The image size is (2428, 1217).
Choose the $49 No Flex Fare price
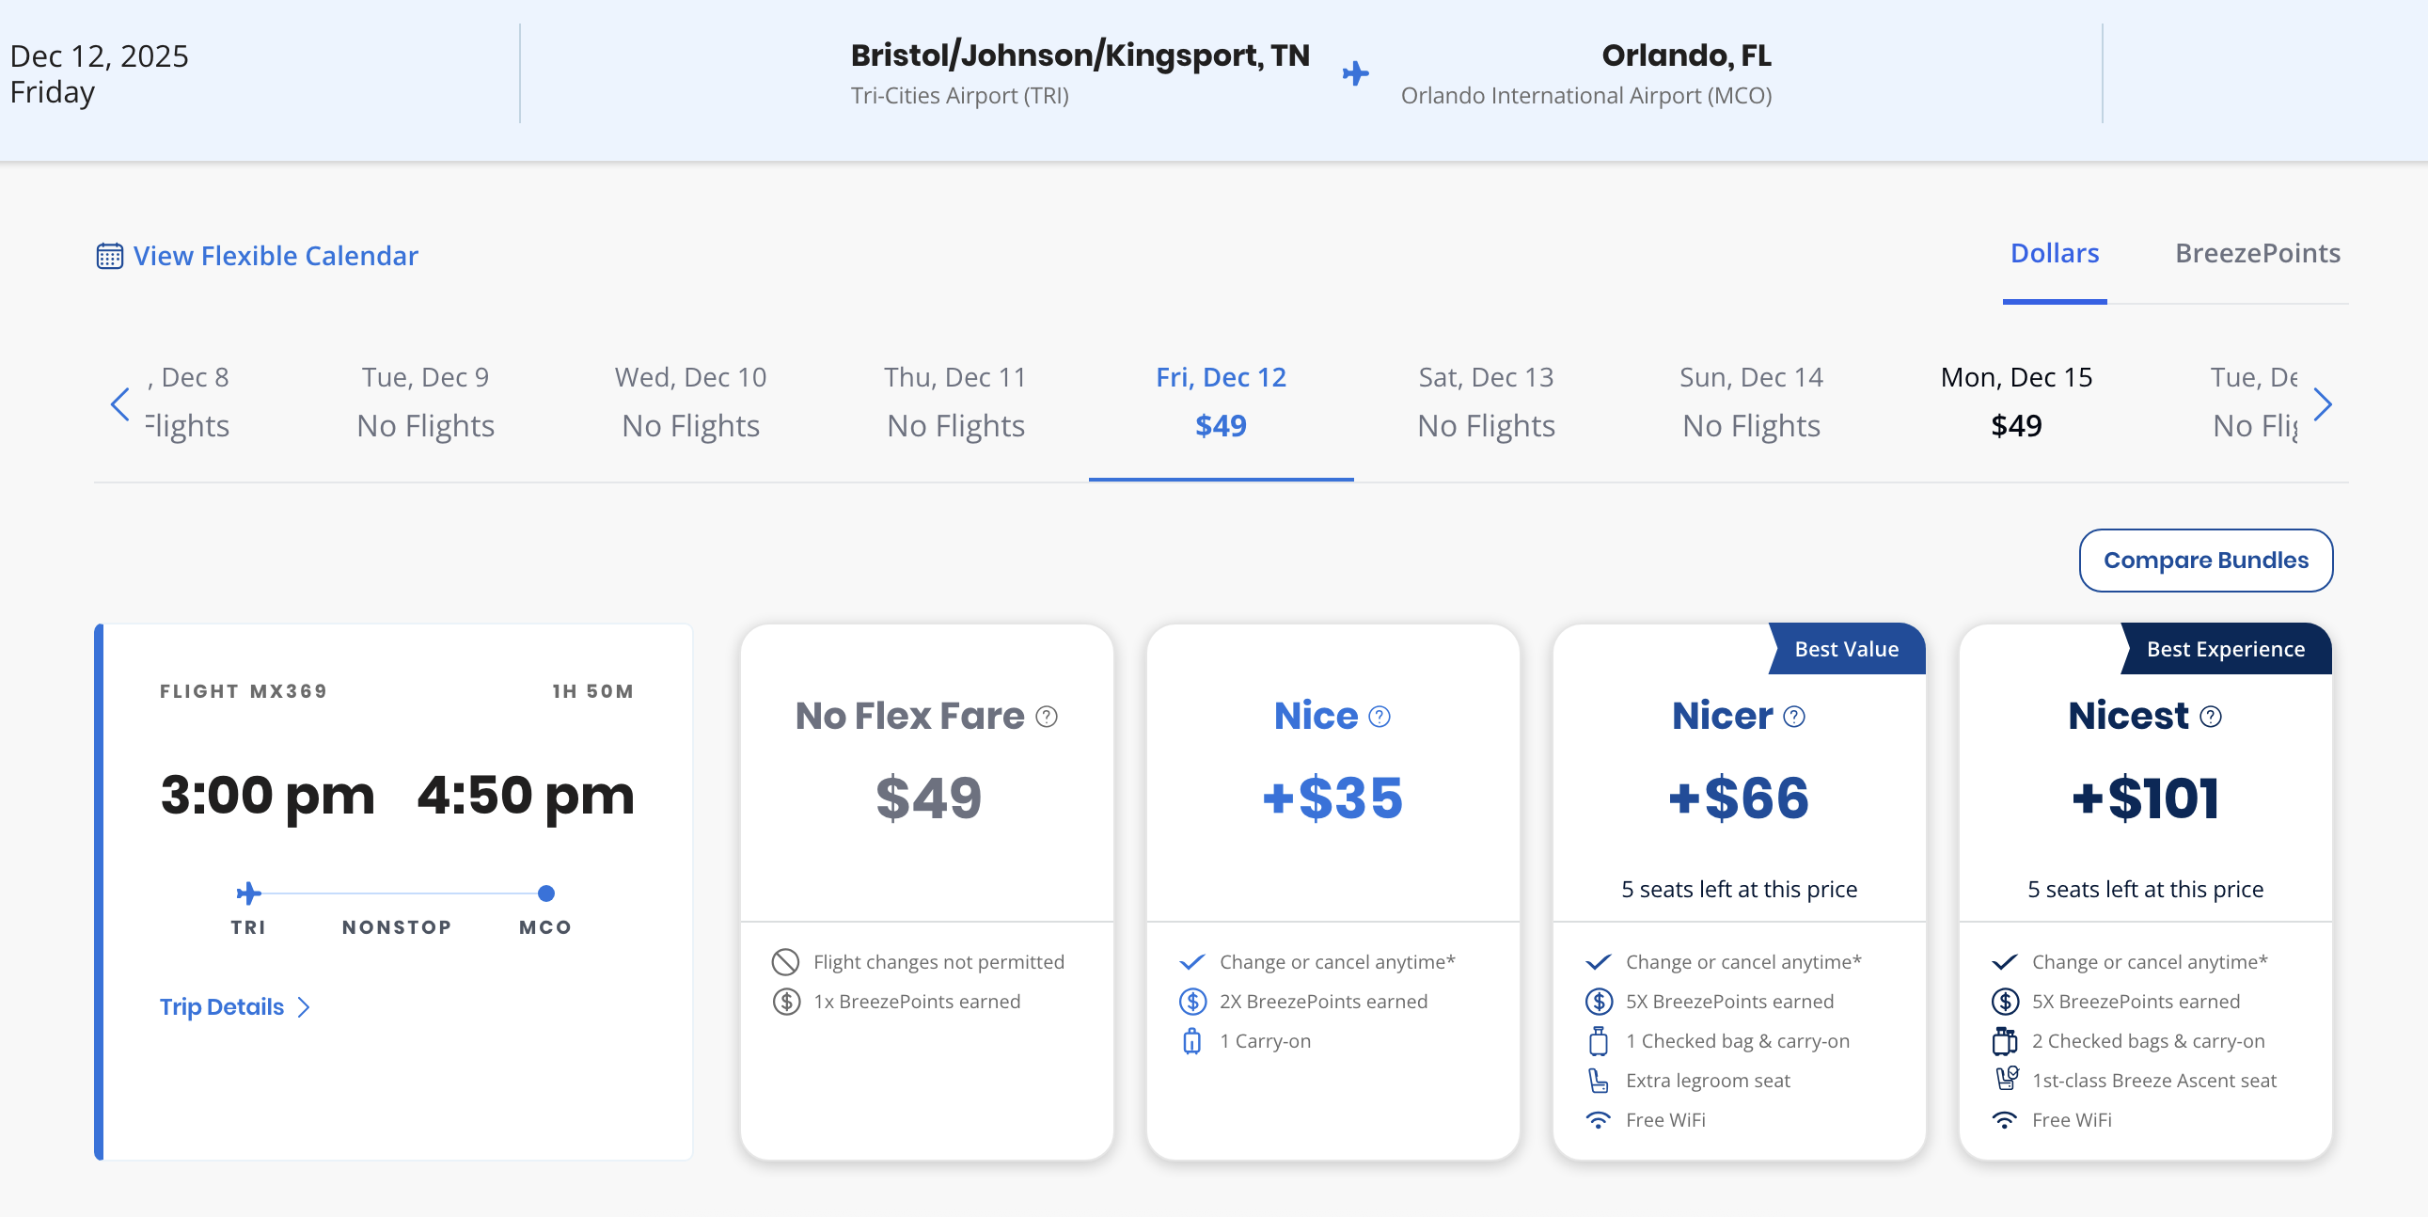(x=927, y=798)
